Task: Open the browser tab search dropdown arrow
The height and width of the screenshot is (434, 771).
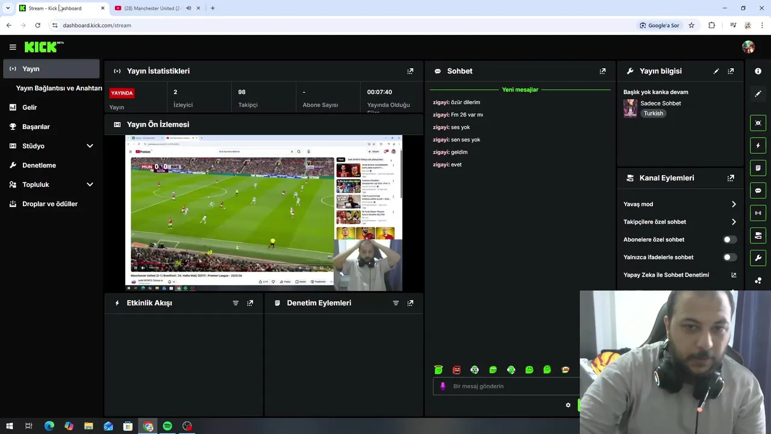Action: (x=7, y=8)
